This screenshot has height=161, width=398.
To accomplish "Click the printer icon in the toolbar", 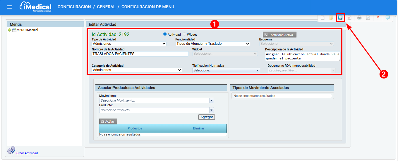I will pyautogui.click(x=359, y=18).
